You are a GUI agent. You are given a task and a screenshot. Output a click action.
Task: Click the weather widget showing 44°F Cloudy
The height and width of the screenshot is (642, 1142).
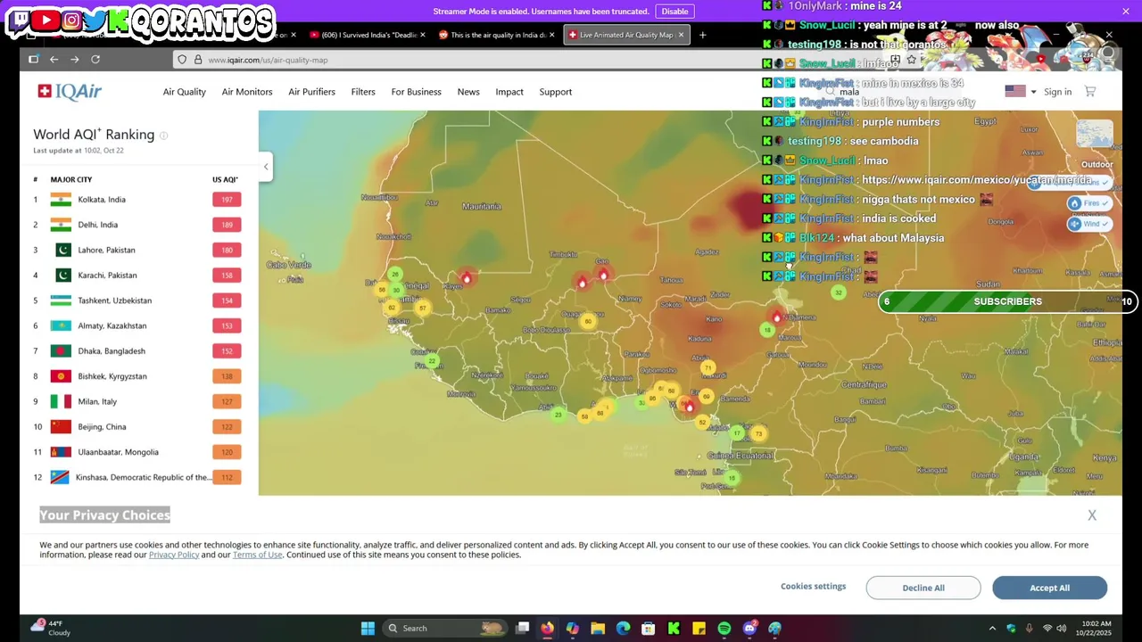coord(49,628)
